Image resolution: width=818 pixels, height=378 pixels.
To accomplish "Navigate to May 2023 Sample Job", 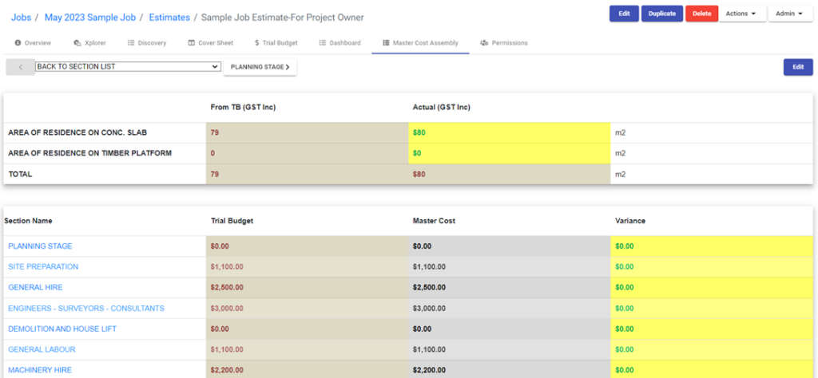I will (88, 16).
